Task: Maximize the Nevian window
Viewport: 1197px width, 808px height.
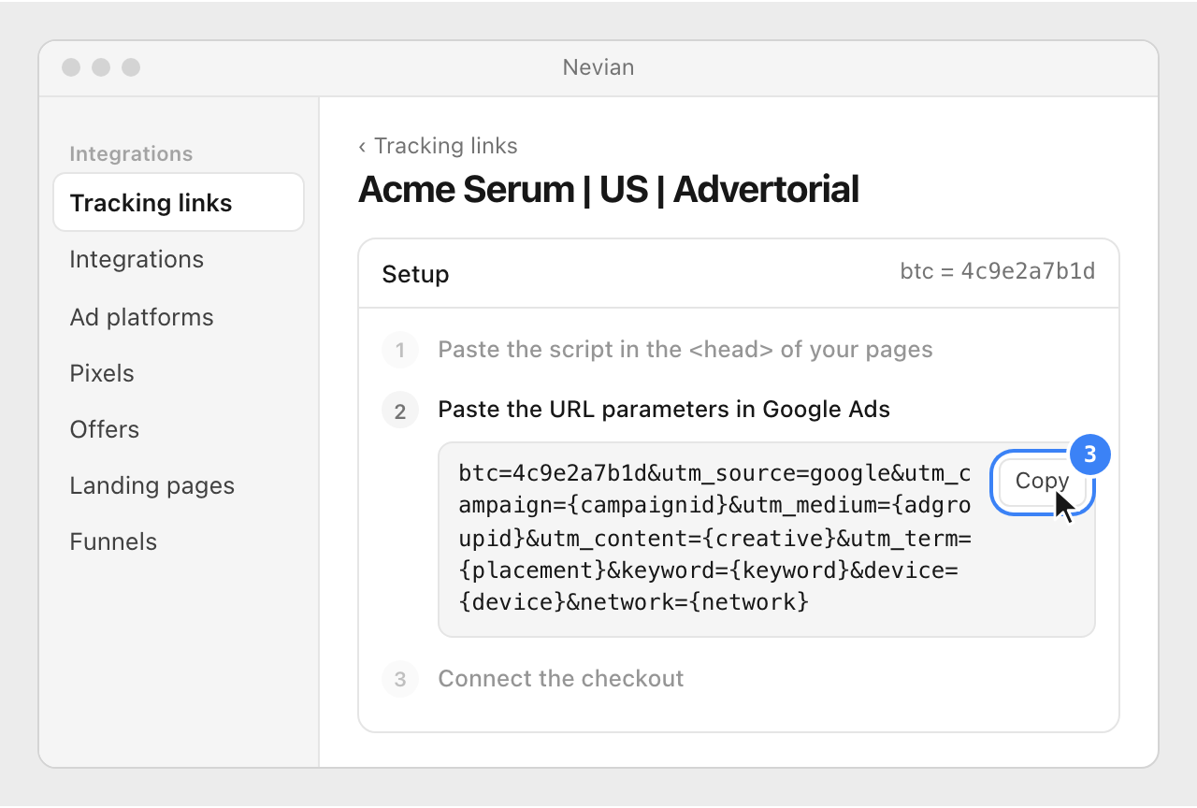Action: point(131,67)
